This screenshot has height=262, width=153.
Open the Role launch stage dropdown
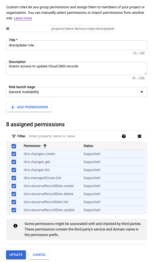(x=77, y=92)
